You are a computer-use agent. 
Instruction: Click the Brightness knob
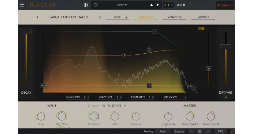pyautogui.click(x=168, y=116)
